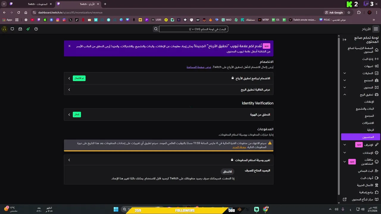Image resolution: width=381 pixels, height=214 pixels.
Task: Open the TikTok bookmark icon
Action: click(77, 20)
